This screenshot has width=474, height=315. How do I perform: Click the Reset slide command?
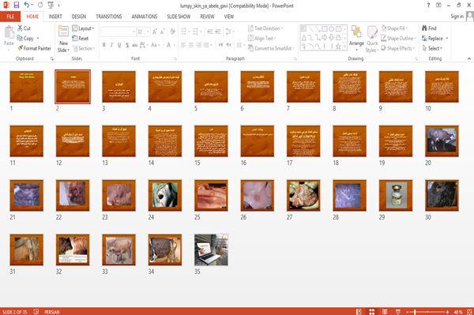[81, 38]
